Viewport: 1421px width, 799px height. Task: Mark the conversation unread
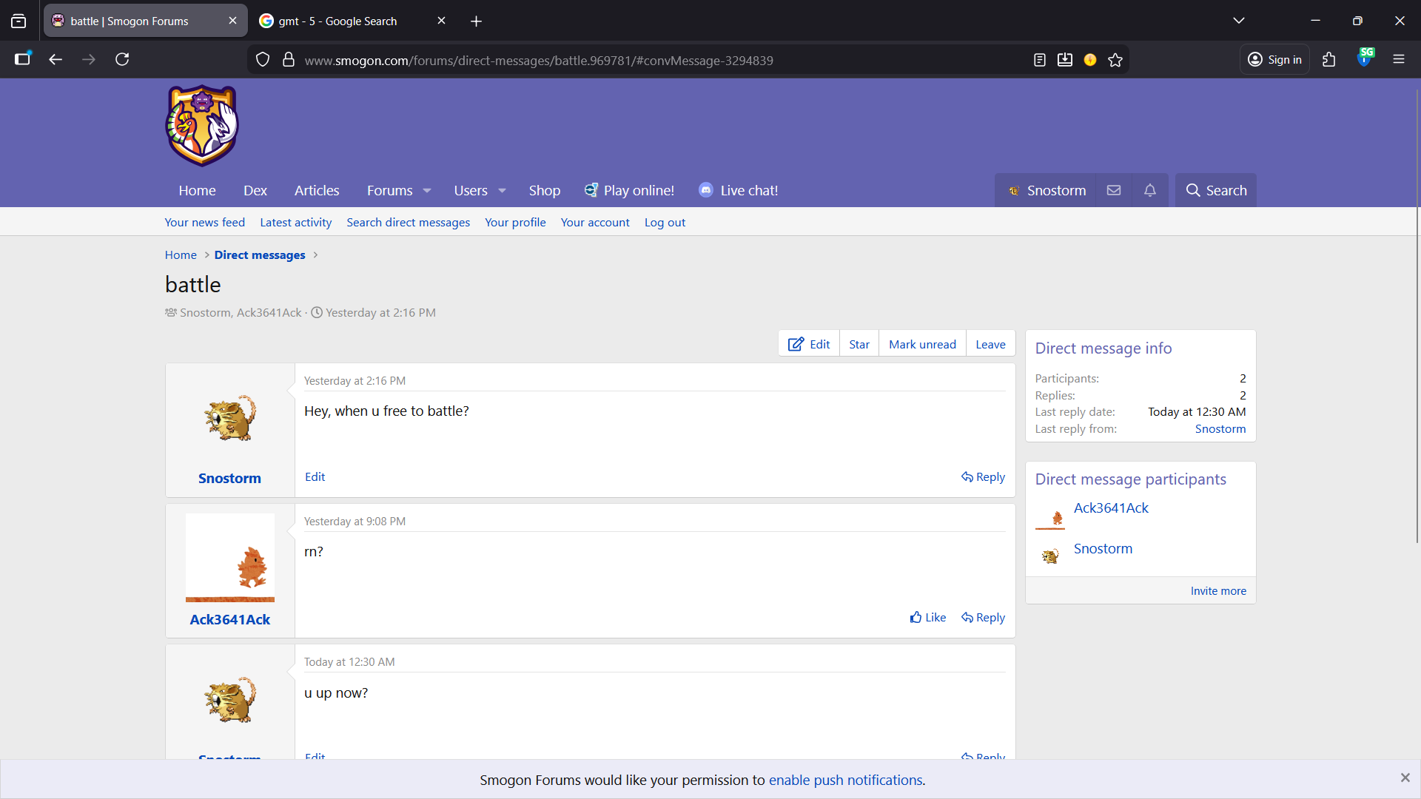point(921,344)
